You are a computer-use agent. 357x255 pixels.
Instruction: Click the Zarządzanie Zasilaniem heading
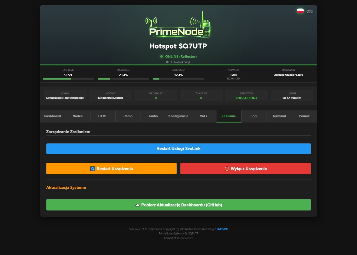click(68, 132)
